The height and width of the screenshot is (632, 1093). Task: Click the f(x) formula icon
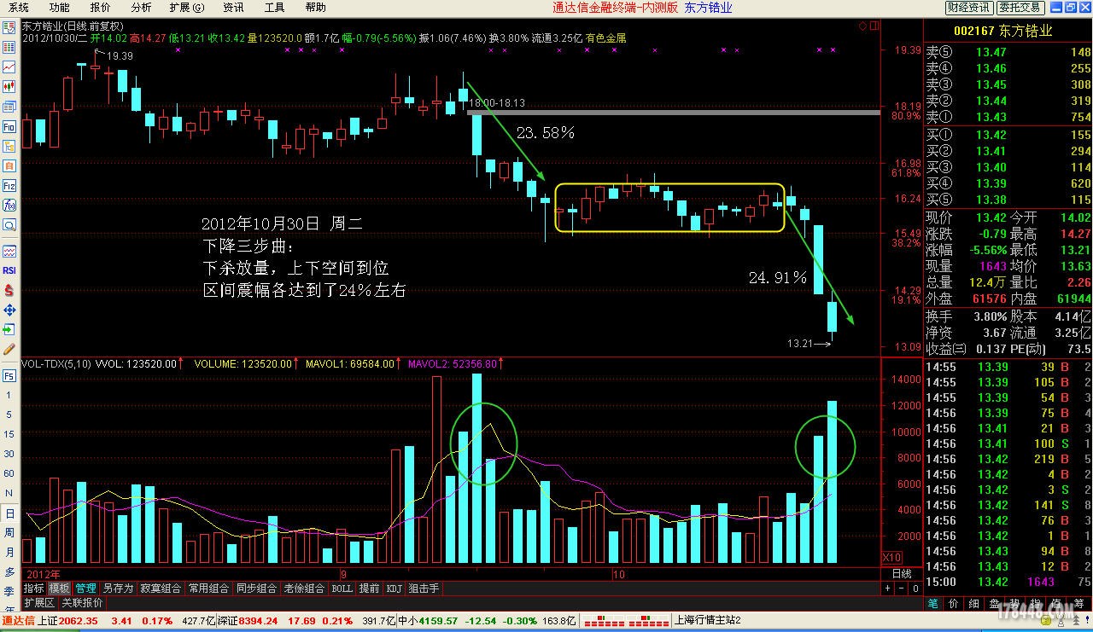tap(9, 206)
